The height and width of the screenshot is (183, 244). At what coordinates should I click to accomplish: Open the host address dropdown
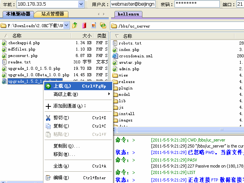coord(81,4)
